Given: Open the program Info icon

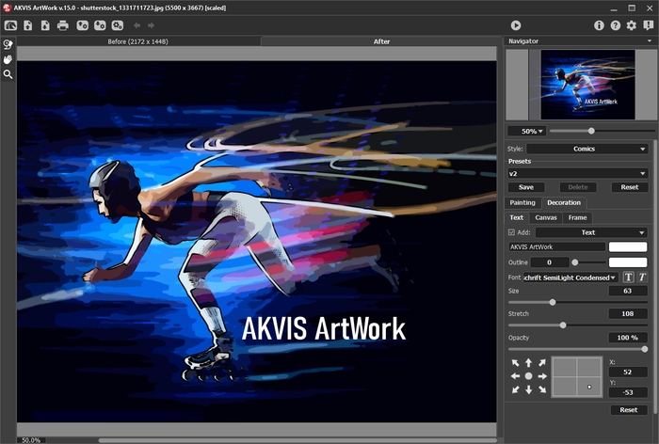Looking at the screenshot, I should tap(599, 25).
